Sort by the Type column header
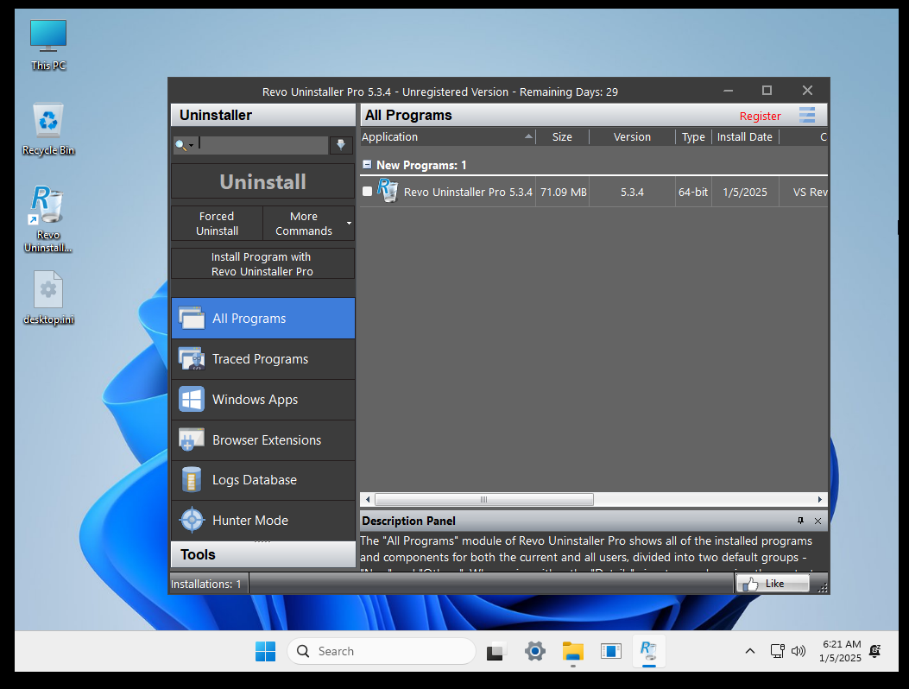The image size is (909, 689). point(693,137)
